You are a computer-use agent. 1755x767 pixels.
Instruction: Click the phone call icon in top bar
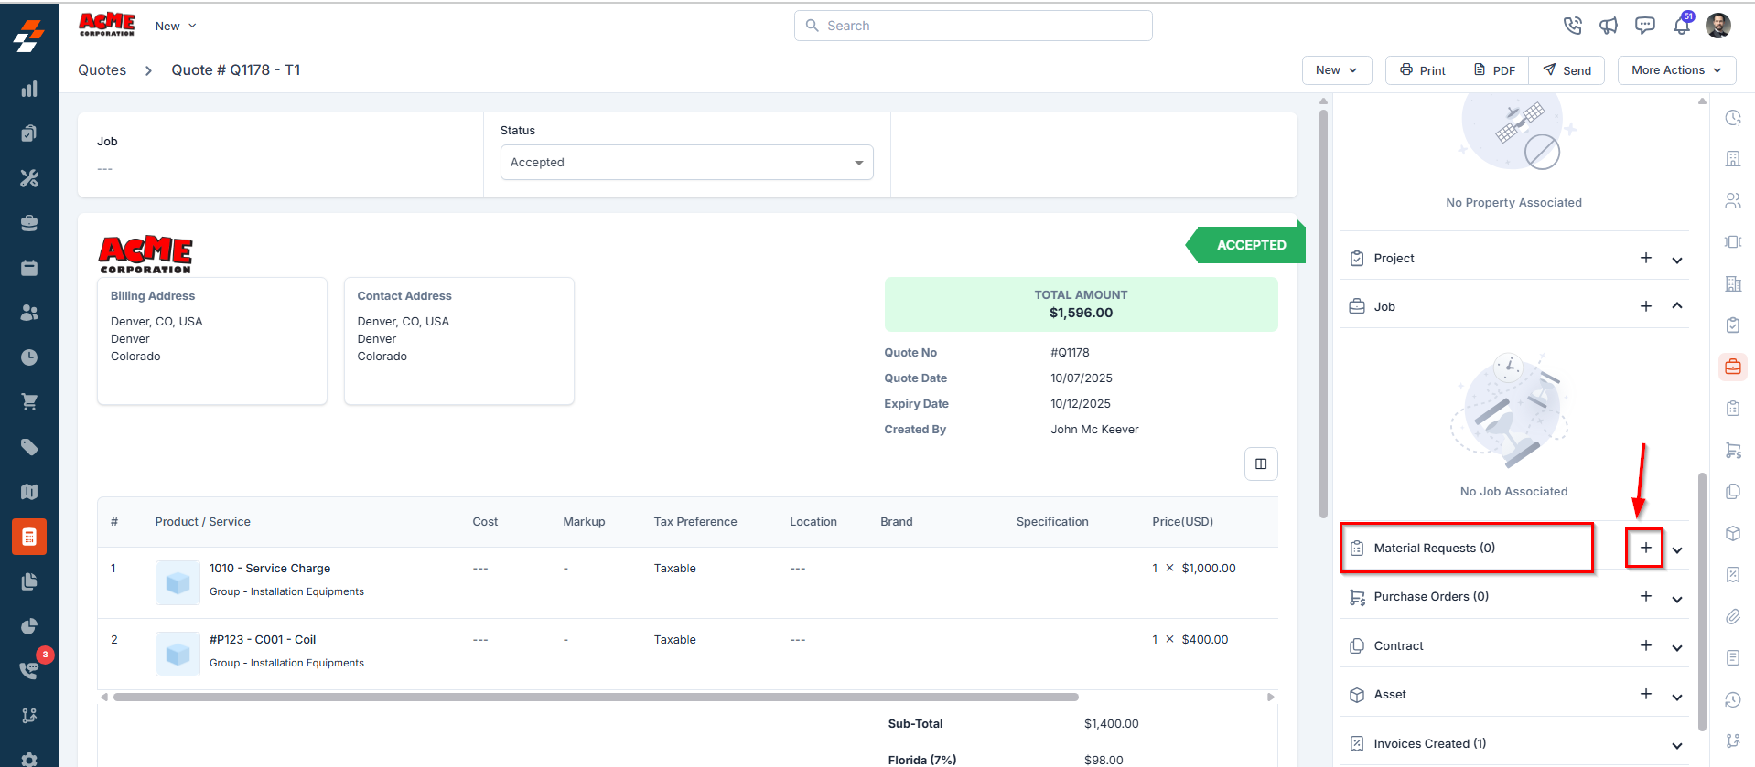[x=1572, y=26]
